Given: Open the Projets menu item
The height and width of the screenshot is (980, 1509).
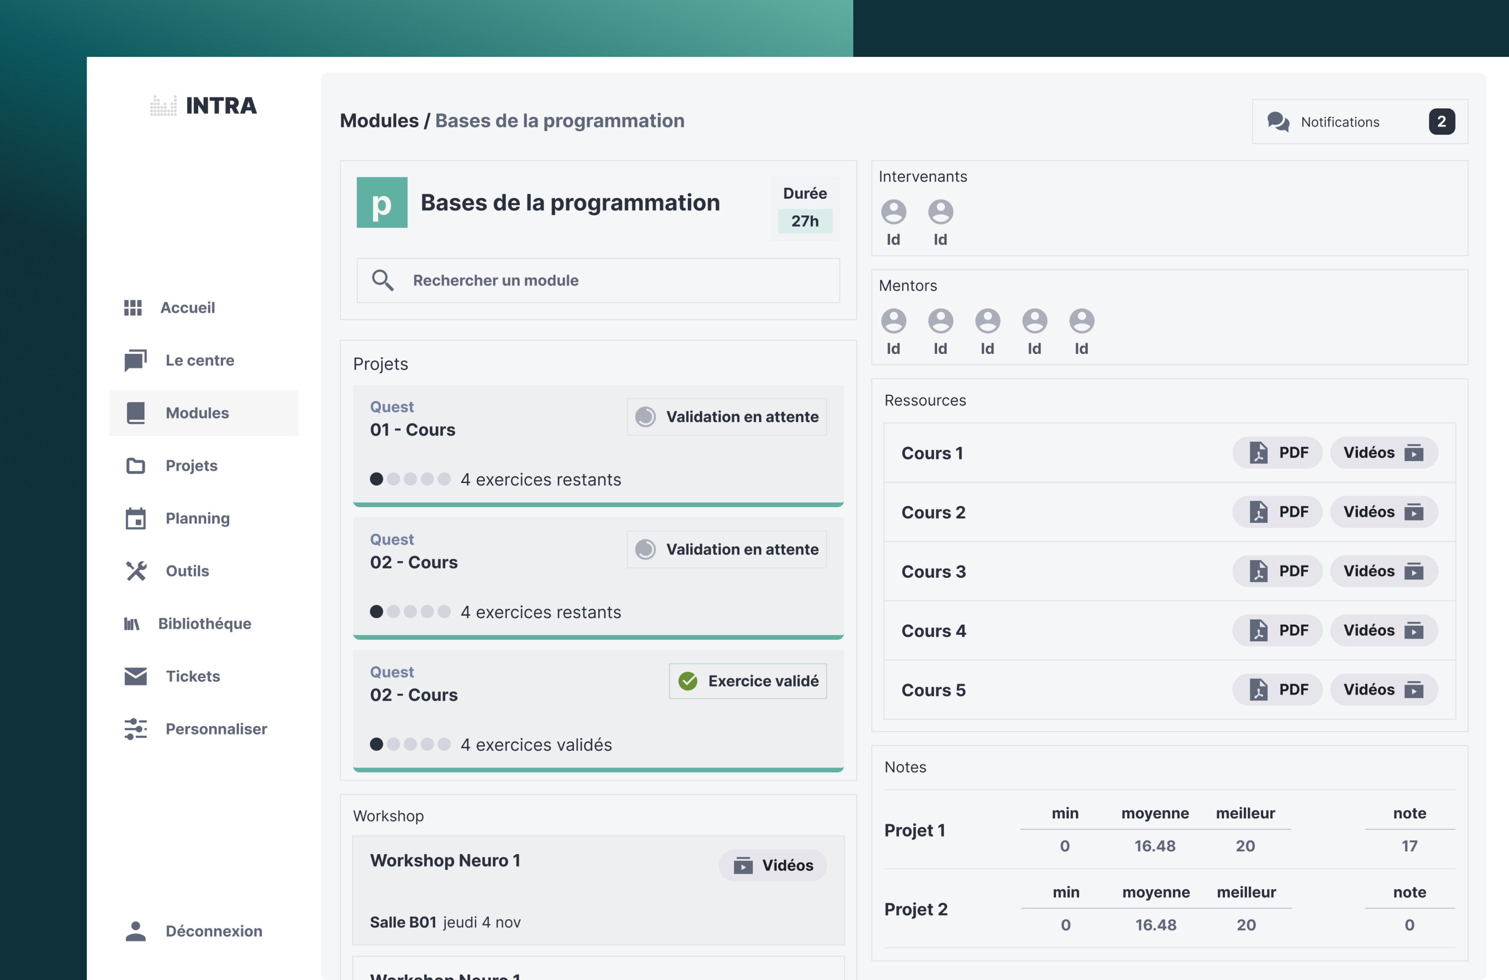Looking at the screenshot, I should pos(191,466).
